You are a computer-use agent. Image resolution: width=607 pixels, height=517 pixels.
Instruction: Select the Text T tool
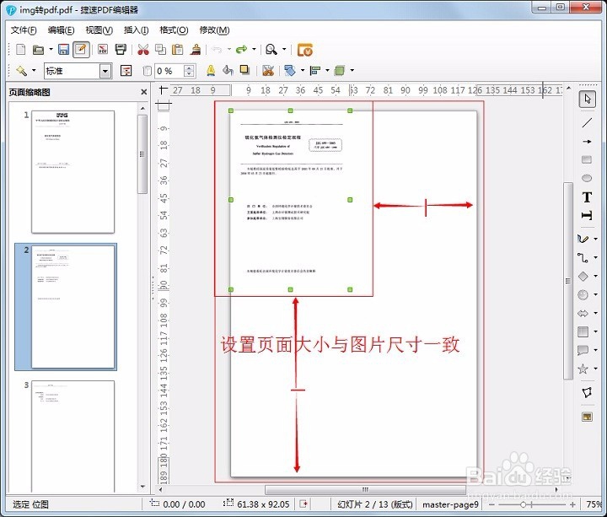click(x=587, y=197)
